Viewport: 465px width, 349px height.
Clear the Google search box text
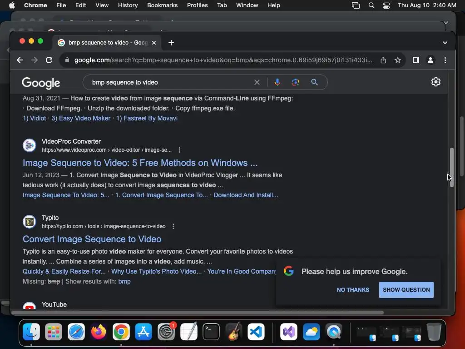pos(257,82)
